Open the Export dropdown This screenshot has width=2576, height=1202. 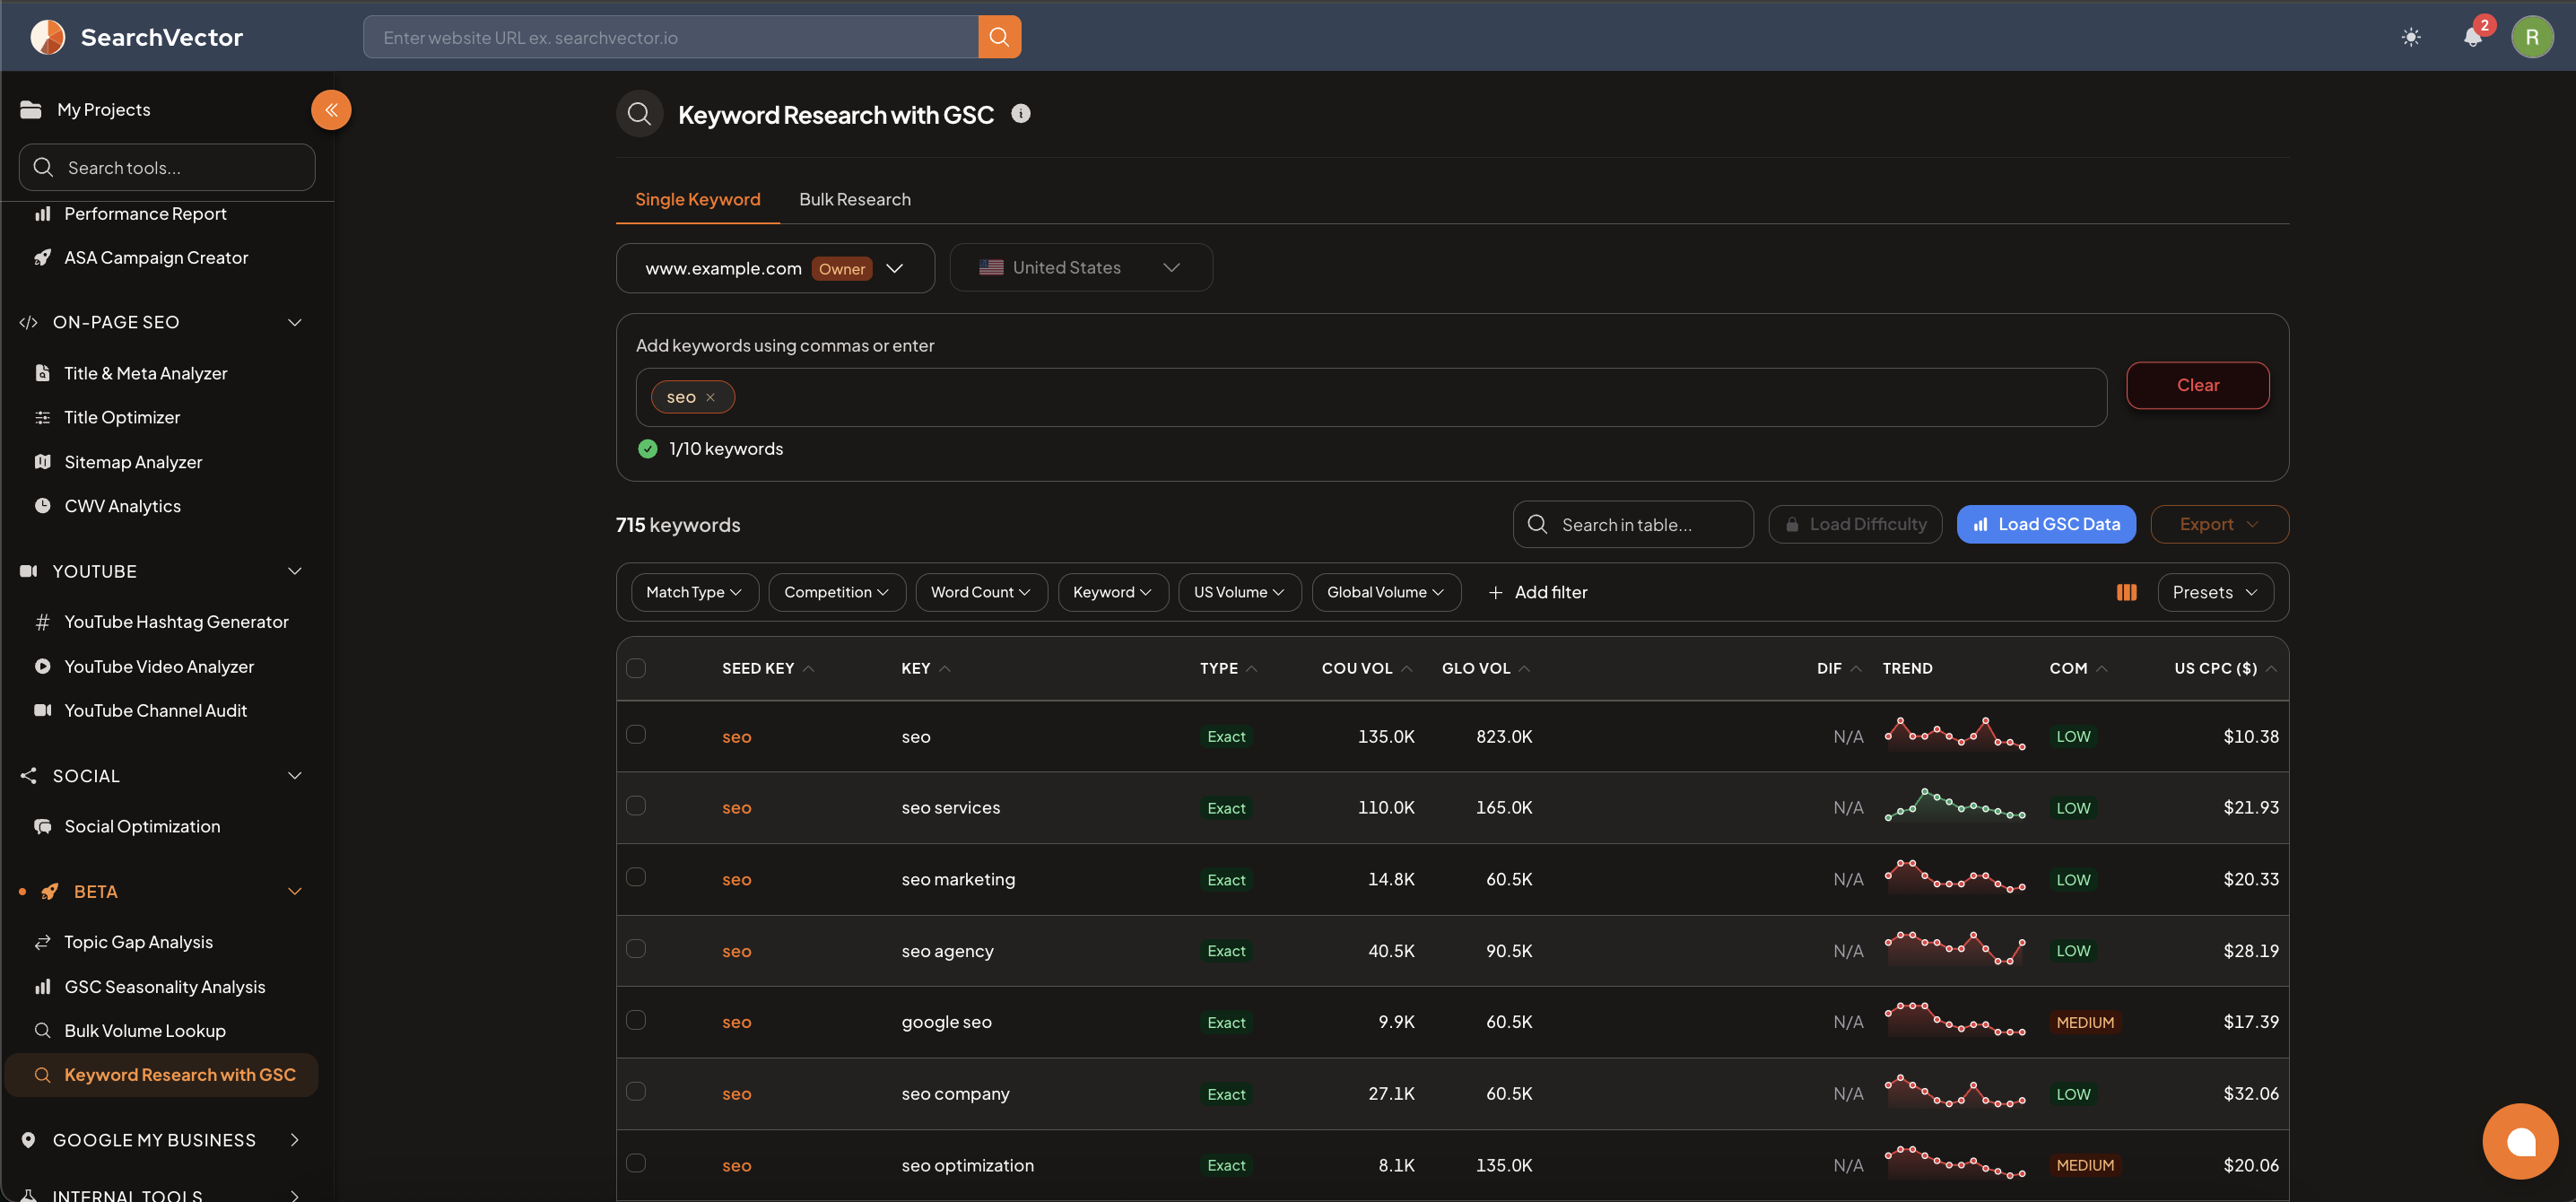pos(2219,524)
